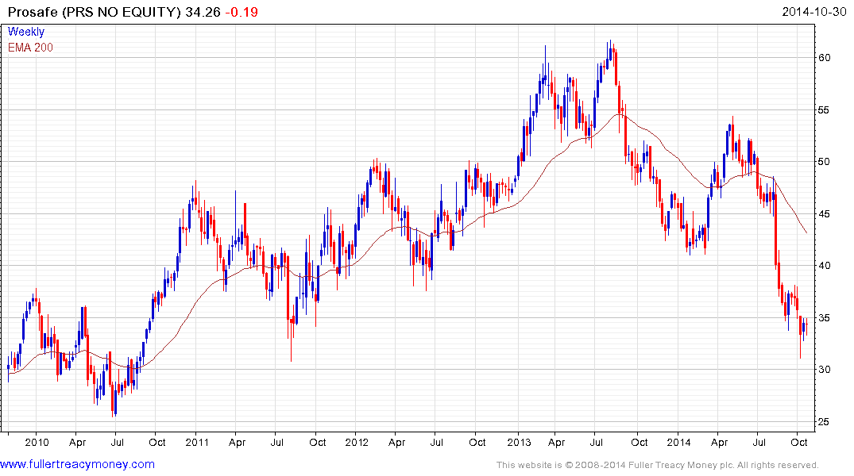Image resolution: width=854 pixels, height=476 pixels.
Task: Click the 55 price axis label
Action: (x=825, y=110)
